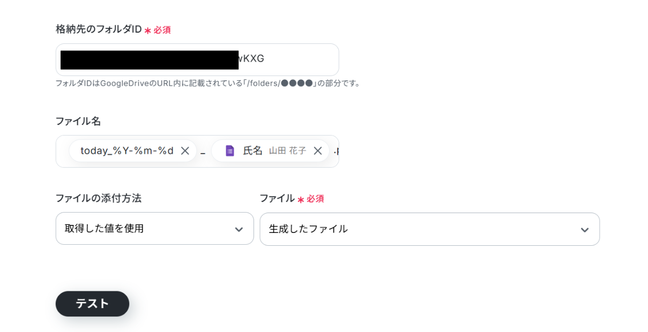Click the underscore between the filename chips
Viewport: 648px width, 332px height.
[x=203, y=153]
